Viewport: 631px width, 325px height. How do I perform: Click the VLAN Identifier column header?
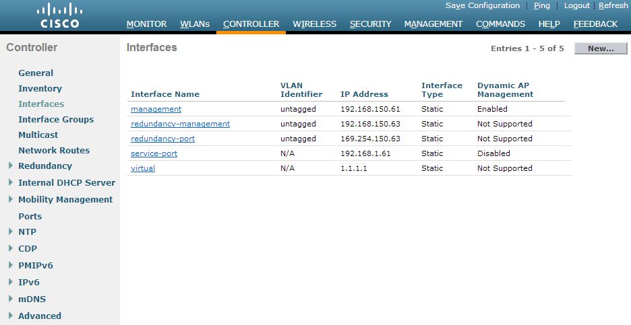coord(301,90)
